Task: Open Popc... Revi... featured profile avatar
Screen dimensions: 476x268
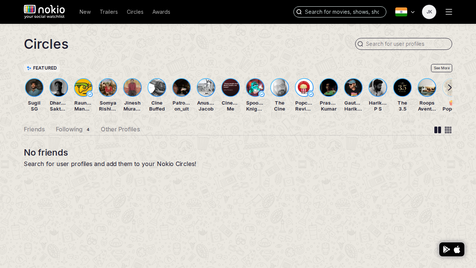Action: [304, 87]
